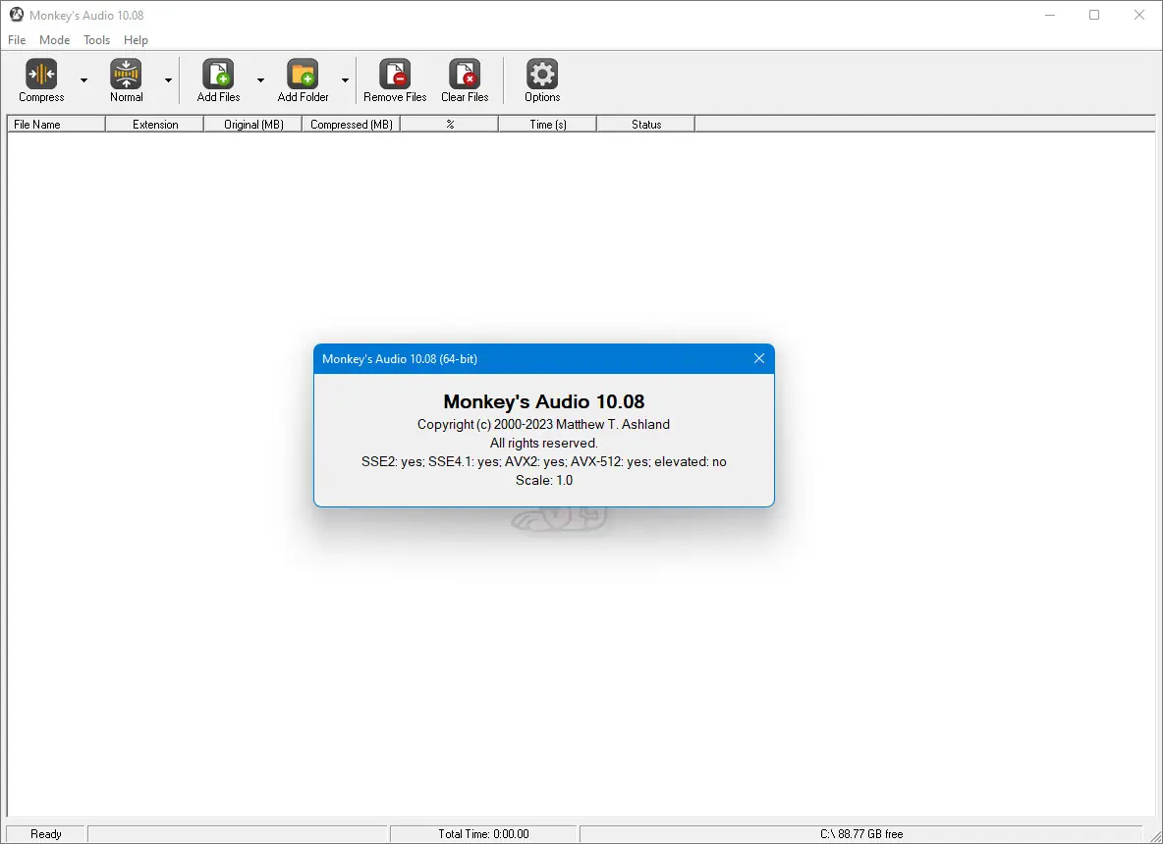Sort by Extension column header
The image size is (1163, 844).
155,125
